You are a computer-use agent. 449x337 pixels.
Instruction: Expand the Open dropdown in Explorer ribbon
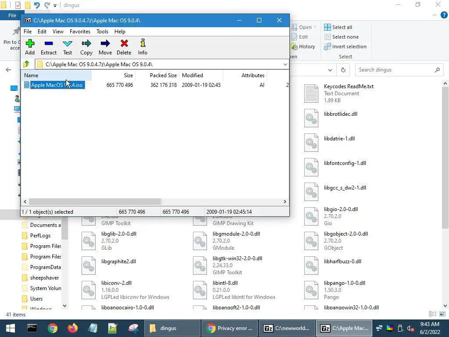[x=315, y=27]
